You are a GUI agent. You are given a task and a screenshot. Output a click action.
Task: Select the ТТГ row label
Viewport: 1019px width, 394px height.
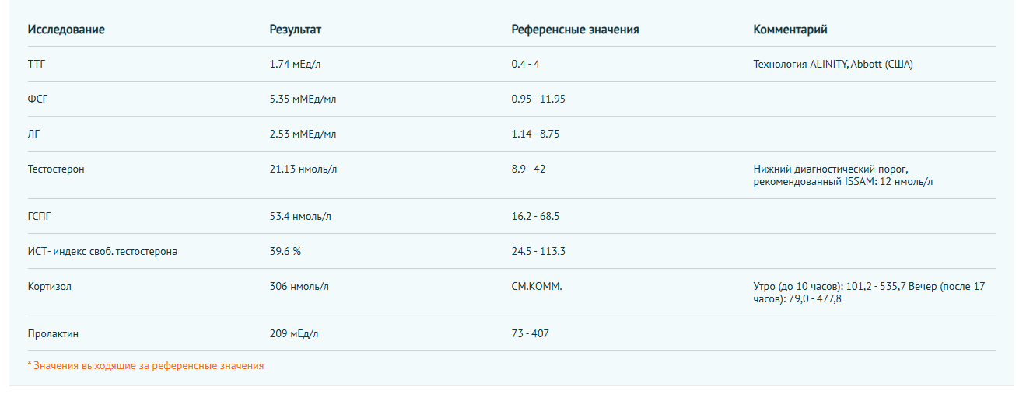click(37, 64)
